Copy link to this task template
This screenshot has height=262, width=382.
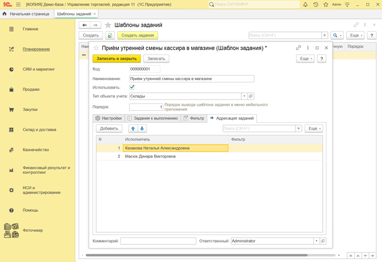pyautogui.click(x=298, y=48)
